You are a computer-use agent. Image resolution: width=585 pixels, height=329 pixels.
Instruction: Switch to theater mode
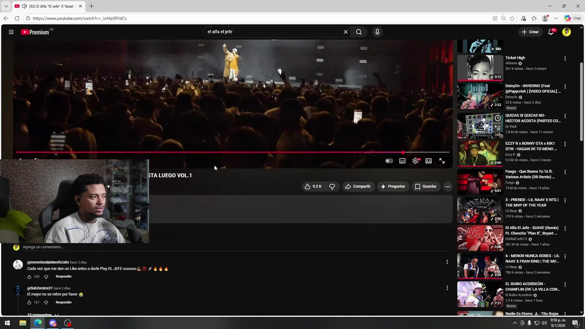pos(429,161)
